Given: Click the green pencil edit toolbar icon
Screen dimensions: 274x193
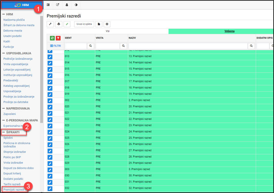Looking at the screenshot, I should (67, 24).
